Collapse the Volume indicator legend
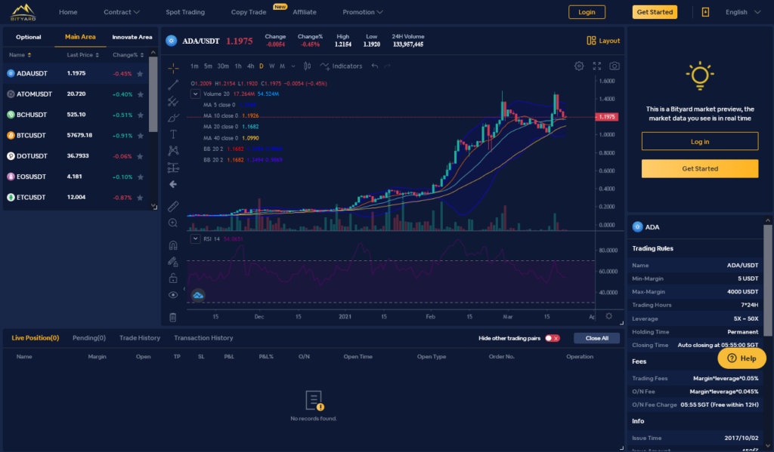The height and width of the screenshot is (452, 774). point(196,94)
